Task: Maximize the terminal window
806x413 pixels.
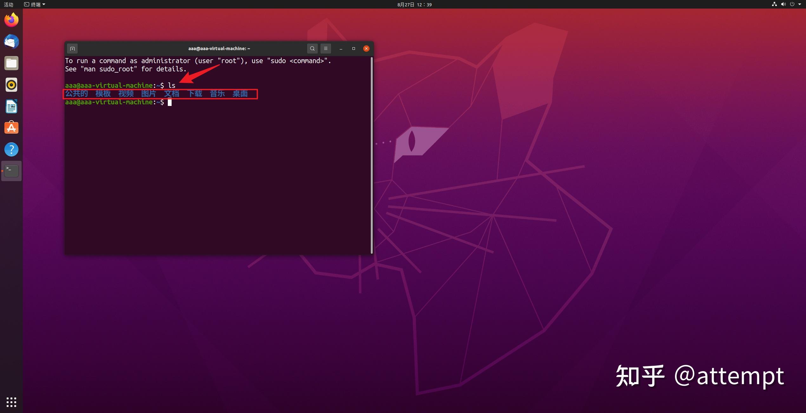Action: [353, 49]
